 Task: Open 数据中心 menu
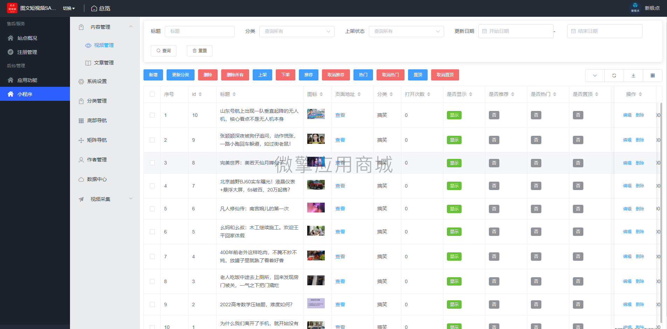[x=105, y=179]
